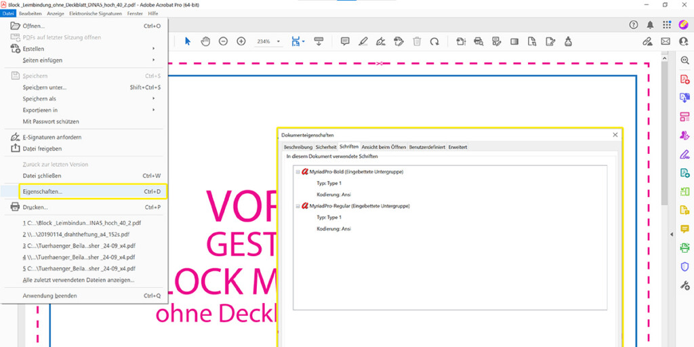Open the help question mark icon
694x347 pixels.
[x=634, y=24]
